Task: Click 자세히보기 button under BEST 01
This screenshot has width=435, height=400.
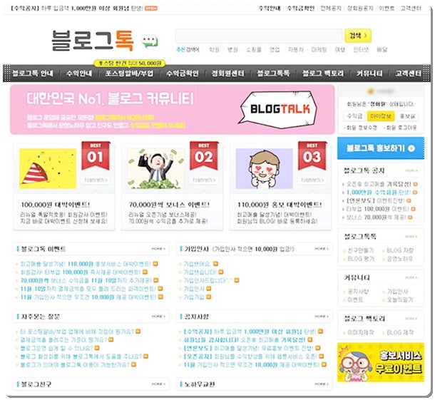Action: 95,180
